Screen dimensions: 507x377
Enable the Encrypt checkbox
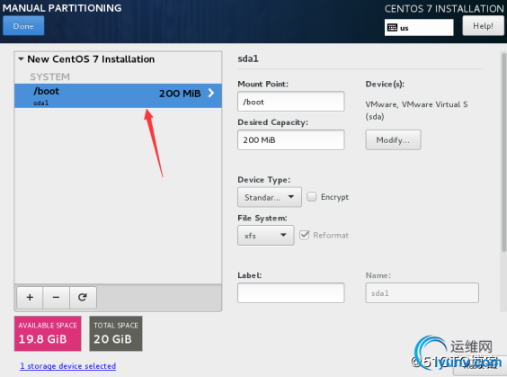311,196
